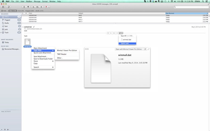Click the Quick Look share icon
This screenshot has width=210, height=131.
[x=145, y=49]
